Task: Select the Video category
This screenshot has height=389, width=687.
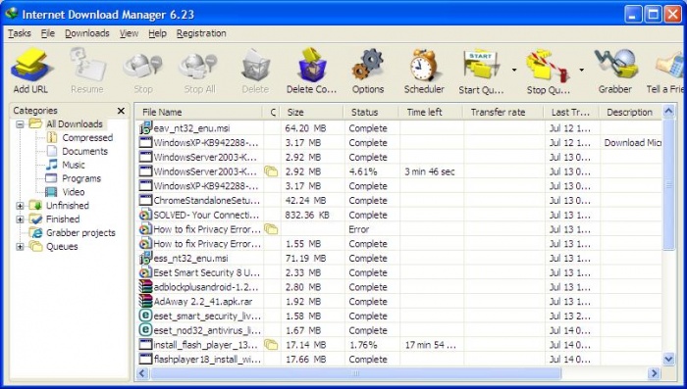Action: coord(74,192)
